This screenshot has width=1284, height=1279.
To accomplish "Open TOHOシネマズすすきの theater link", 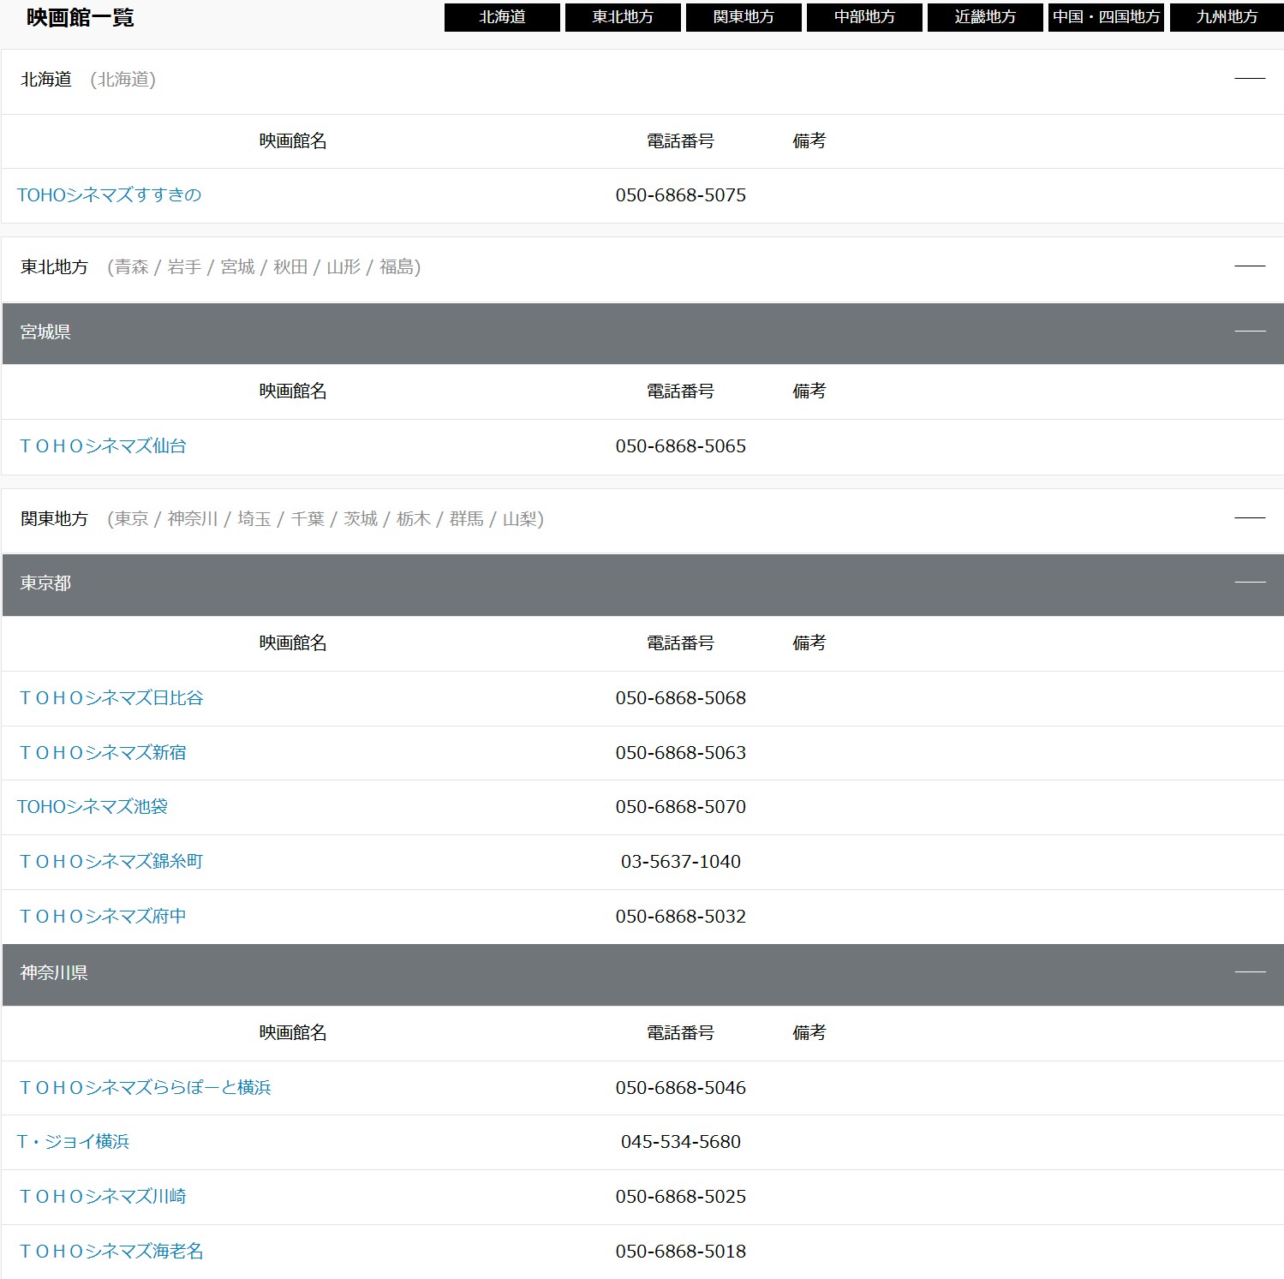I will coord(110,195).
